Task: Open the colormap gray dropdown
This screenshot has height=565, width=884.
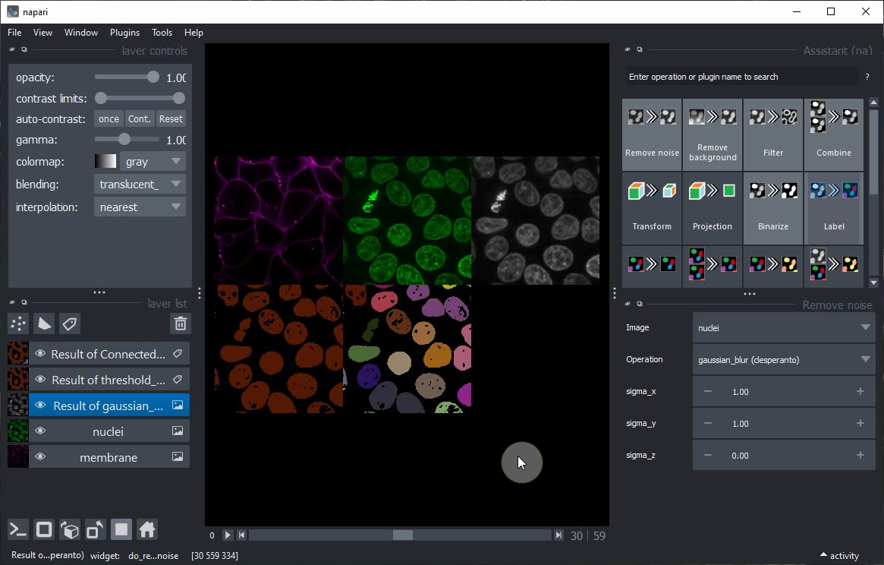Action: pos(153,162)
